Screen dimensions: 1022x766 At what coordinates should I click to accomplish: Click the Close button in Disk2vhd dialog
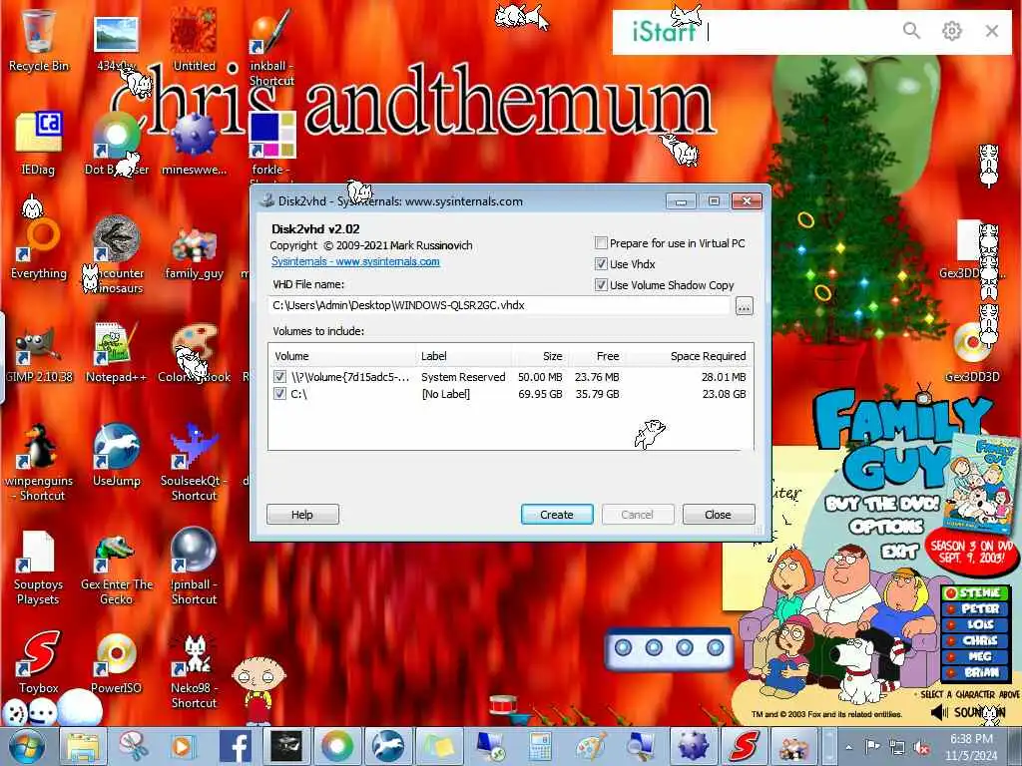(719, 514)
